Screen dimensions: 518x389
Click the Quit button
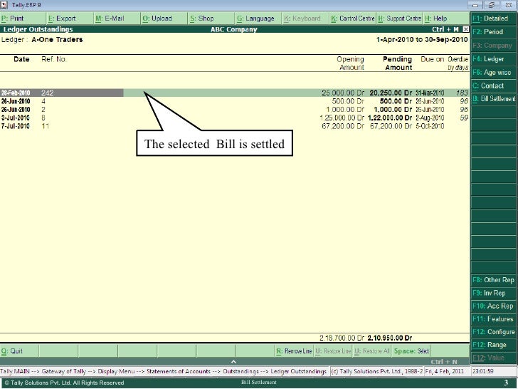[19, 351]
